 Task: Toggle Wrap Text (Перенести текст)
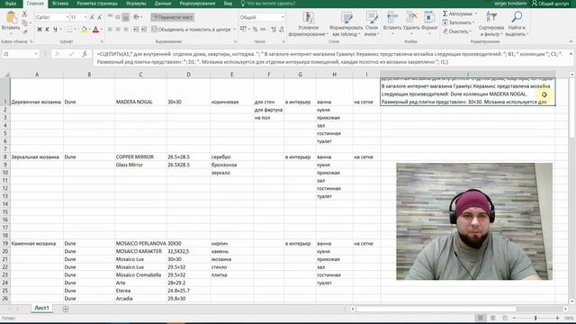pos(172,17)
